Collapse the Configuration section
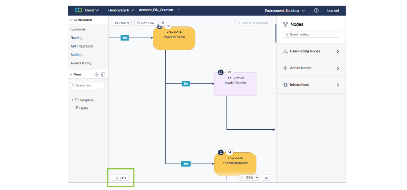 tap(71, 20)
